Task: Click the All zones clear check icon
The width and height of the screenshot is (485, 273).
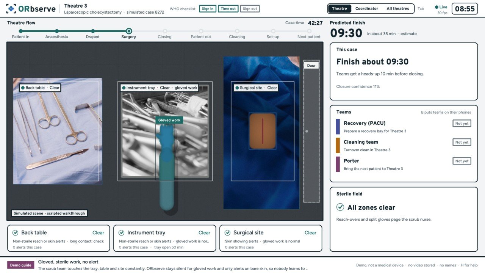Action: [340, 207]
